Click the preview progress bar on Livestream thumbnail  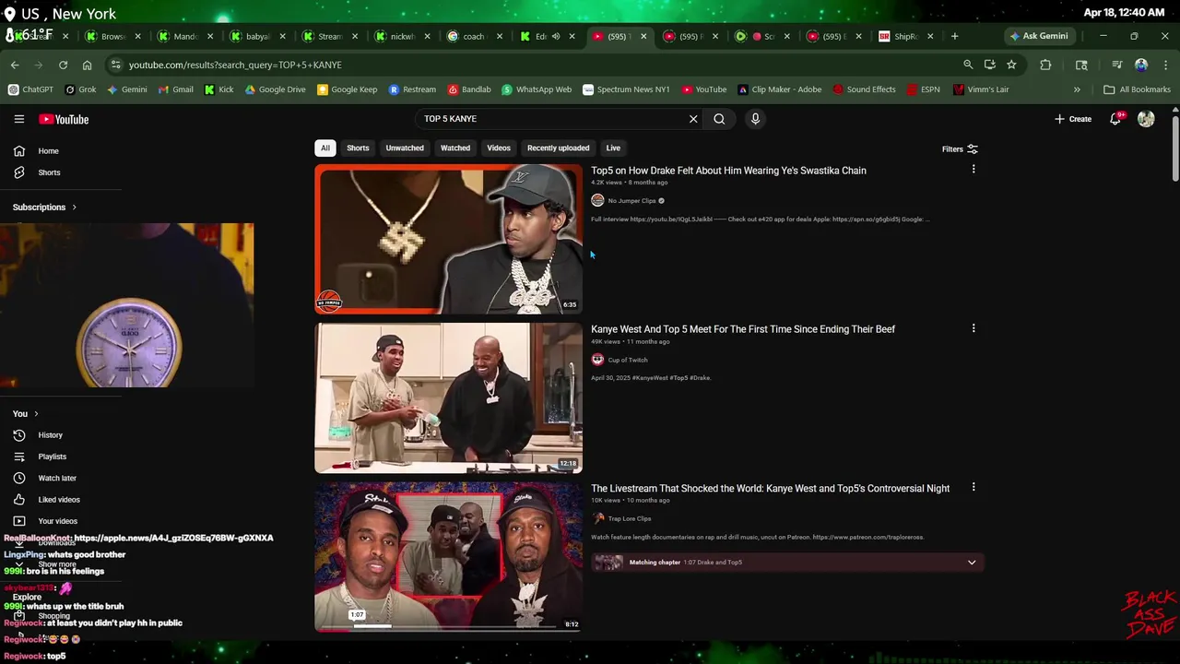[x=448, y=626]
